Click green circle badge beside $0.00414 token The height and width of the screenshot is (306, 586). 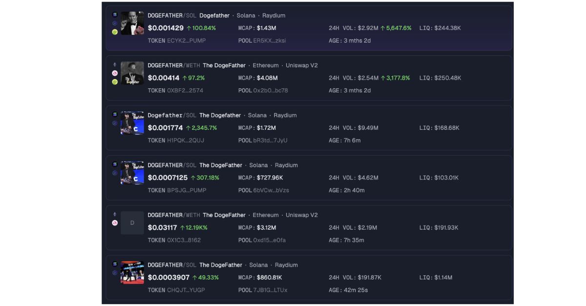[x=115, y=82]
